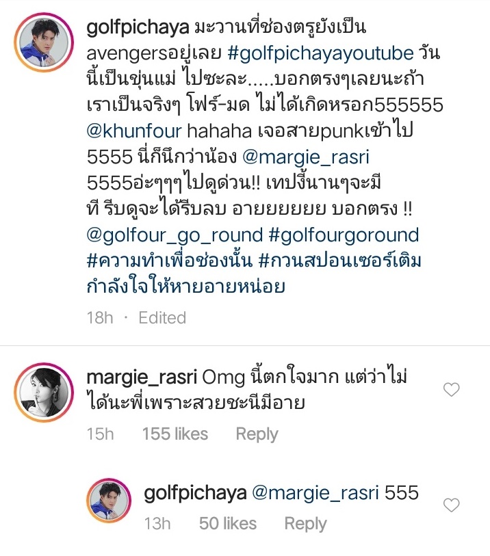Viewport: 490px width, 556px height.
Task: Open margie_rasri username in the comment
Action: (142, 378)
